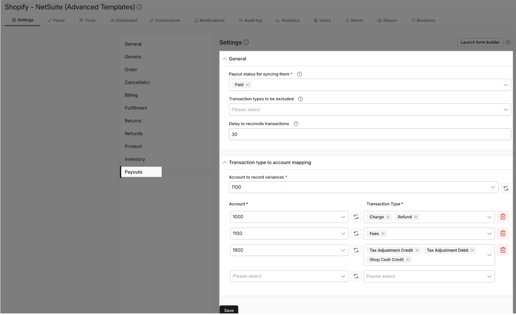
Task: Remove the Fees transaction type tag
Action: click(x=383, y=234)
